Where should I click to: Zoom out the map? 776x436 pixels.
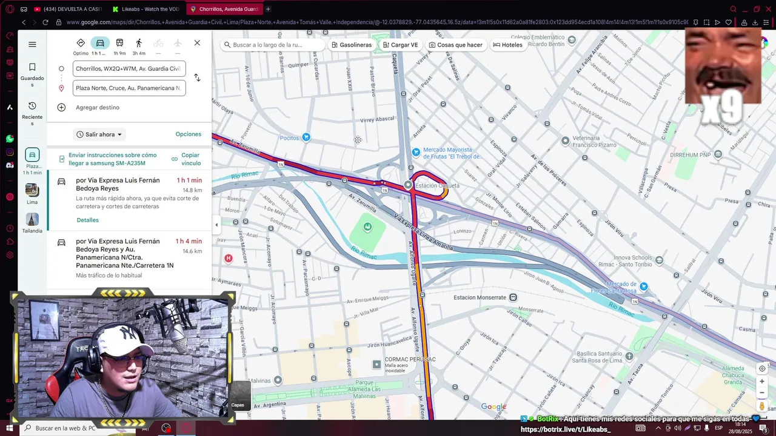762,392
